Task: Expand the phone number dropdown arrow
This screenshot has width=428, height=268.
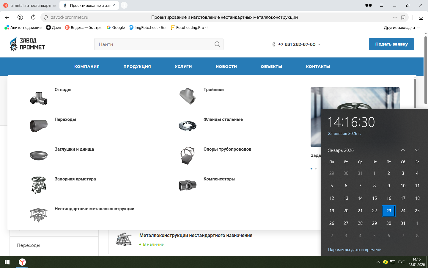Action: 319,44
